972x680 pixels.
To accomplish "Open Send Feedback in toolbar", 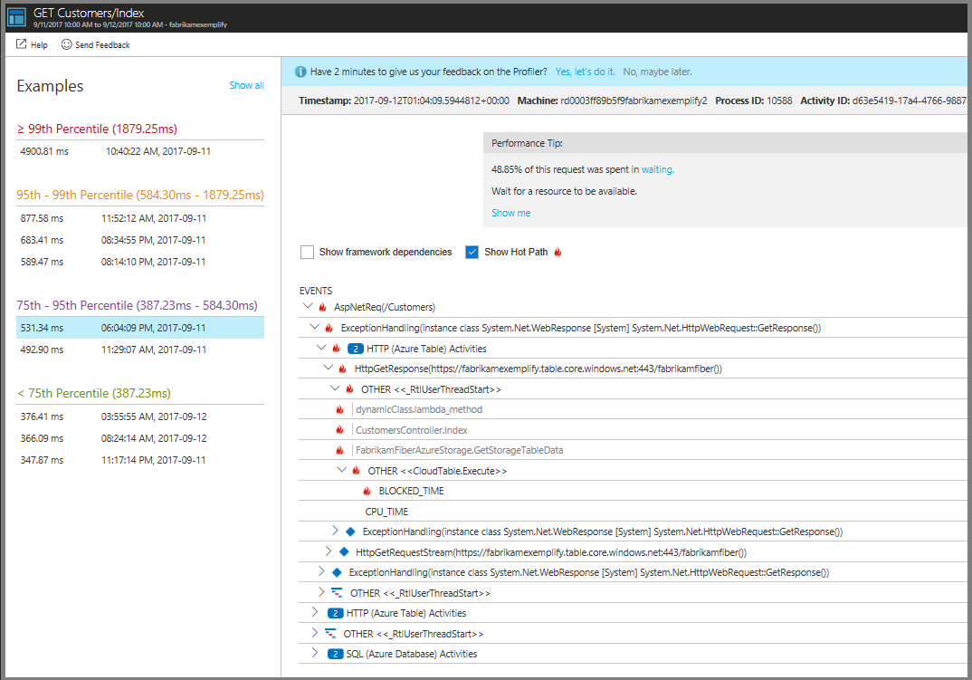I will pyautogui.click(x=95, y=44).
